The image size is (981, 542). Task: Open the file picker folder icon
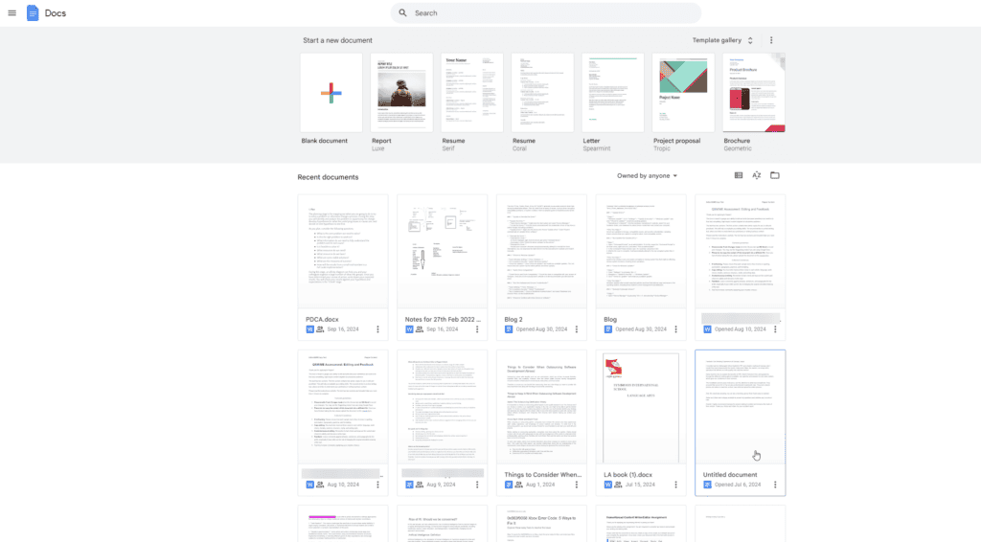(x=774, y=175)
